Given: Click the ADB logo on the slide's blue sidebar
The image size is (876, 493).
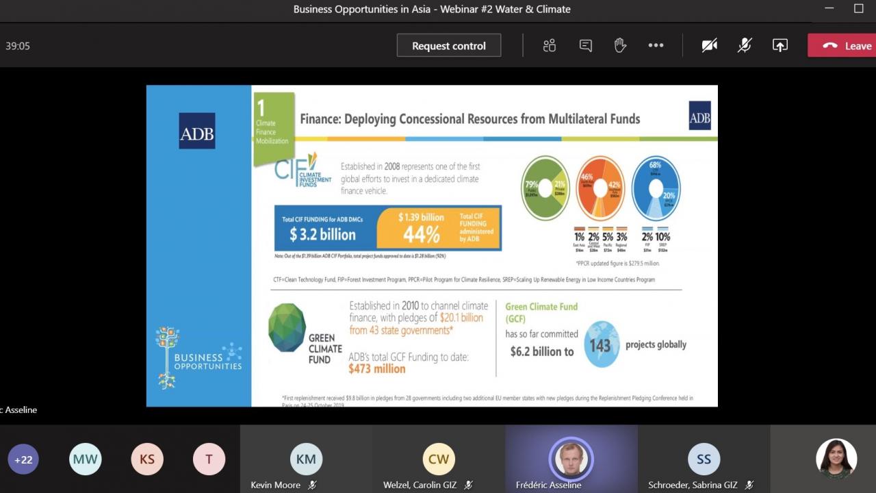Looking at the screenshot, I should 197,131.
